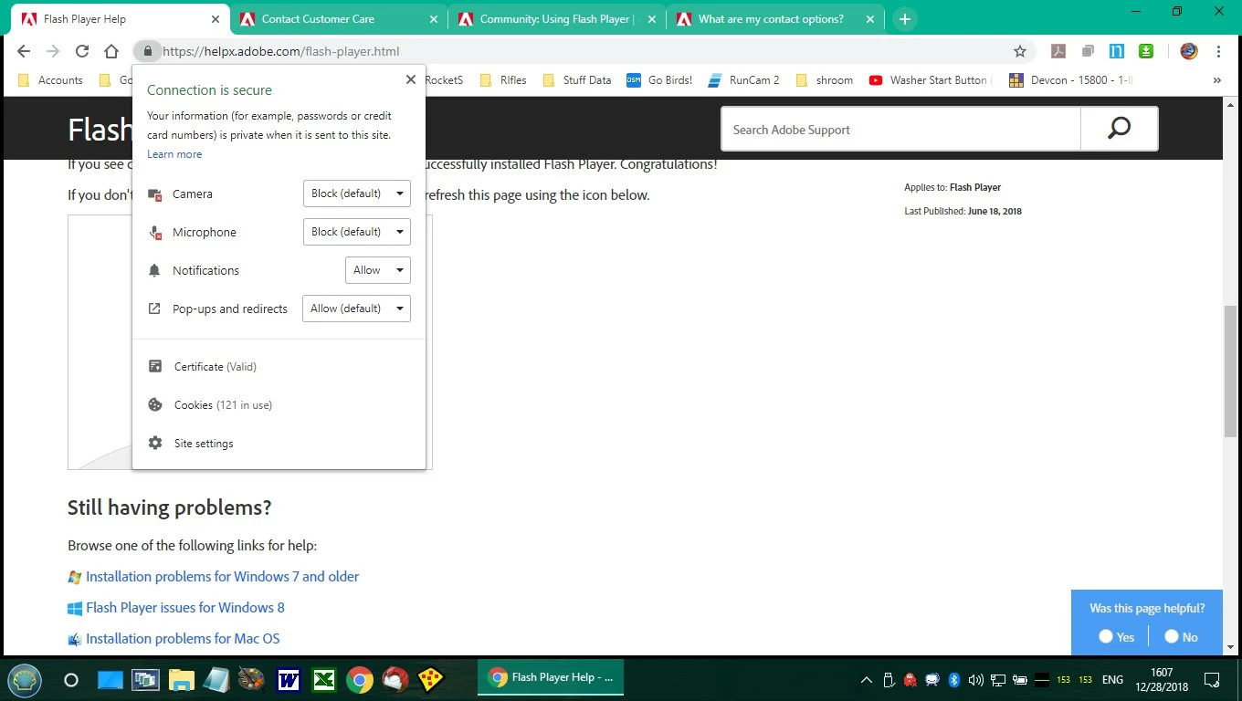
Task: Open Installation problems for Mac OS link
Action: [x=183, y=638]
